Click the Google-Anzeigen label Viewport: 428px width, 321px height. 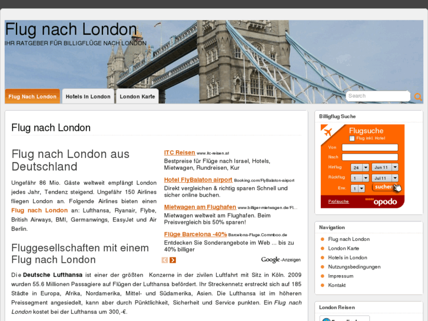pyautogui.click(x=281, y=260)
